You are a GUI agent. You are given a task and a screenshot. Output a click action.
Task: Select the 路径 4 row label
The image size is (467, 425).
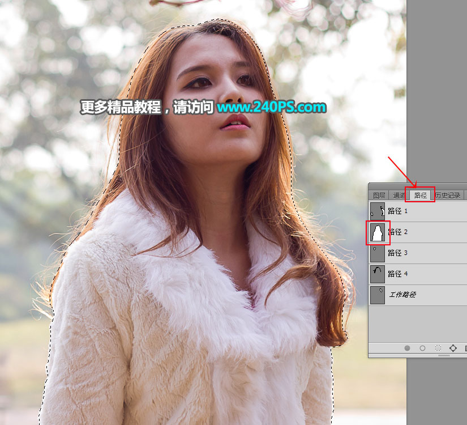[397, 274]
